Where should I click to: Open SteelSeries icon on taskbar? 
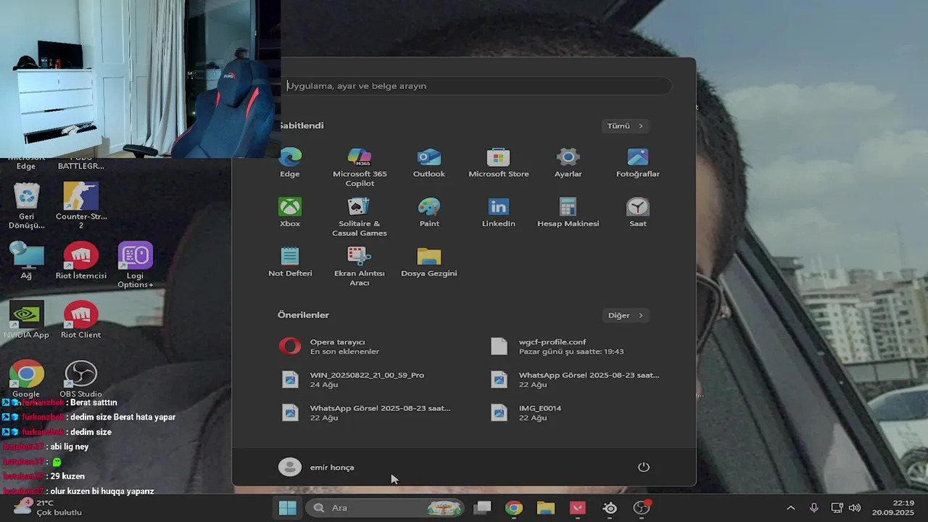[x=610, y=507]
